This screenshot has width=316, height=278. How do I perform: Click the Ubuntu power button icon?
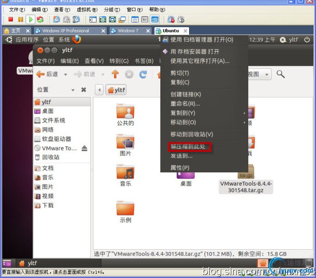(307, 40)
